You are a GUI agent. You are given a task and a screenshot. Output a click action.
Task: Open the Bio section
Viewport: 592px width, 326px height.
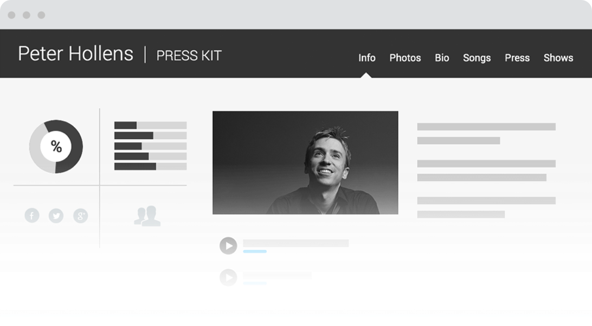pos(442,58)
